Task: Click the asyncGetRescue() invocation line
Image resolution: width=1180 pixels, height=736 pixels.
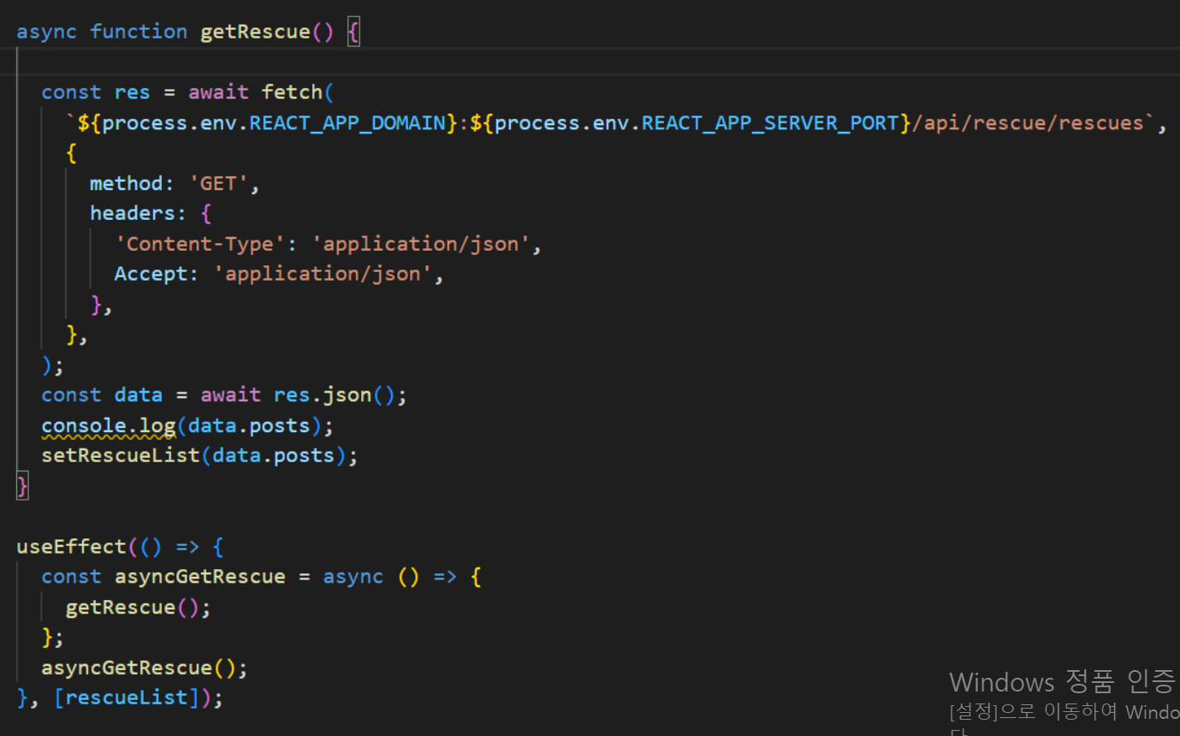Action: (x=145, y=668)
